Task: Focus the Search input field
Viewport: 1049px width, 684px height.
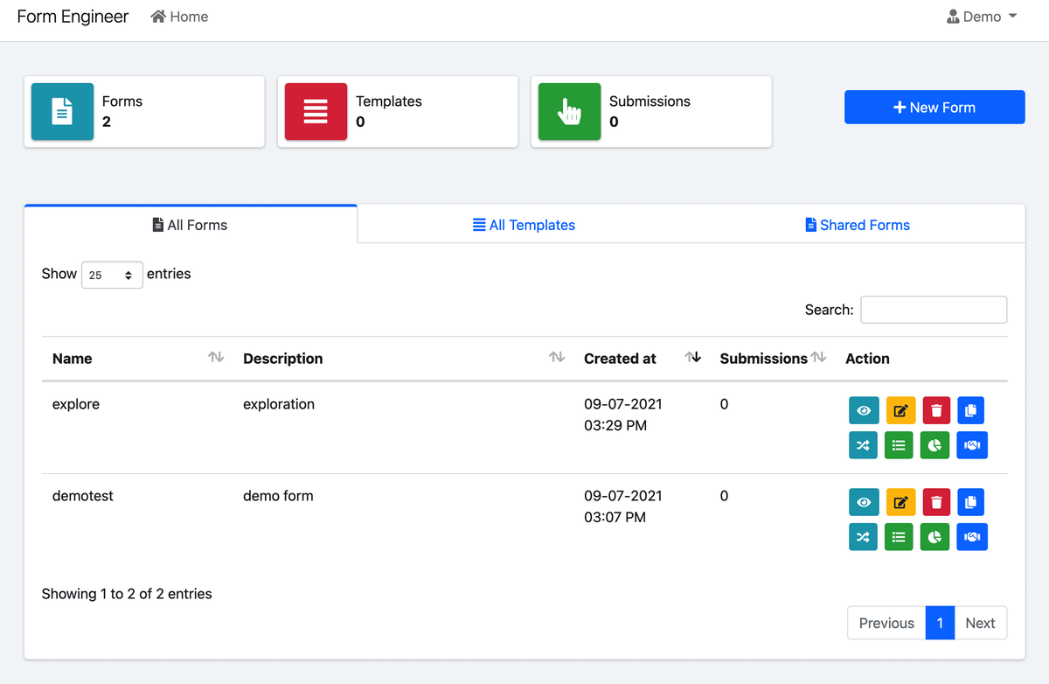Action: [934, 310]
